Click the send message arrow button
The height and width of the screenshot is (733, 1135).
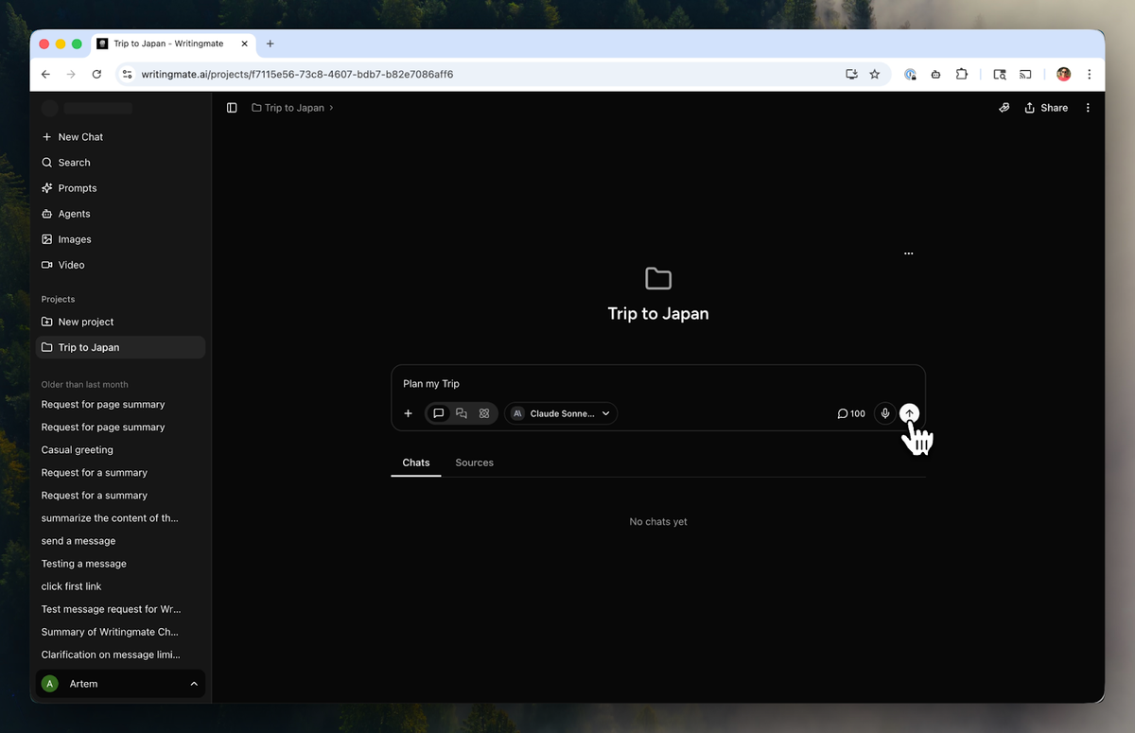coord(909,413)
